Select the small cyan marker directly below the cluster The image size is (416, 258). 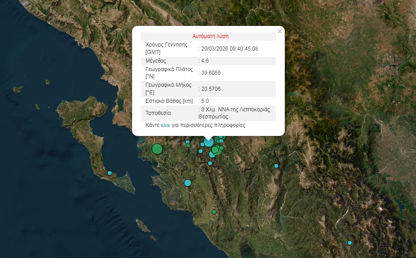click(x=210, y=163)
